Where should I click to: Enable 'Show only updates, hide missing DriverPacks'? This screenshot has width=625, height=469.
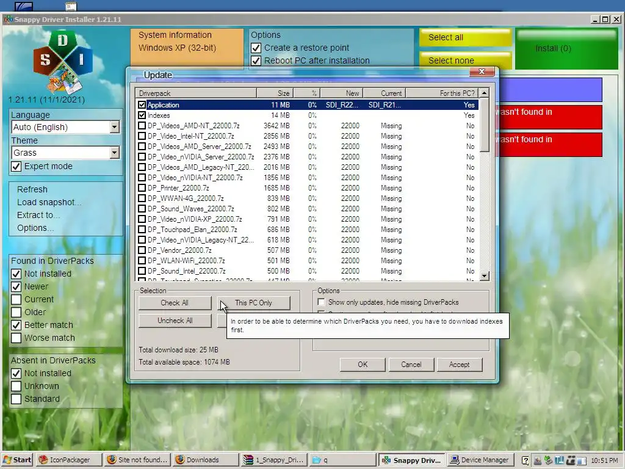[321, 302]
